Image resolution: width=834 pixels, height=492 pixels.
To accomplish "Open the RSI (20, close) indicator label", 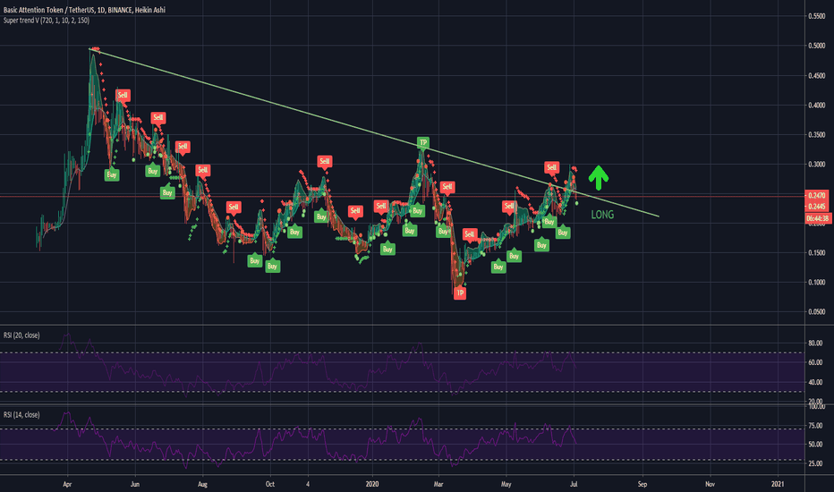I will [x=21, y=335].
